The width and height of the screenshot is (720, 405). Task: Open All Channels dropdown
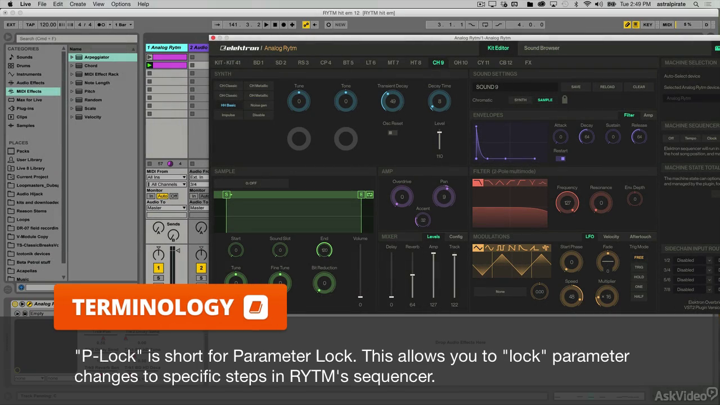pos(166,184)
